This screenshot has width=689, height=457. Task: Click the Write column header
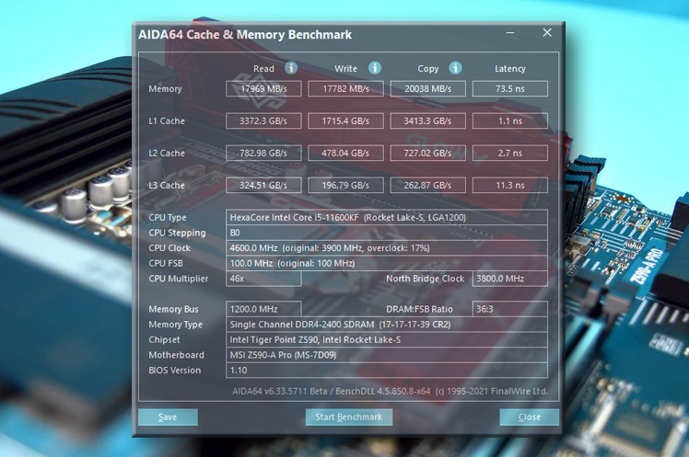pyautogui.click(x=345, y=69)
